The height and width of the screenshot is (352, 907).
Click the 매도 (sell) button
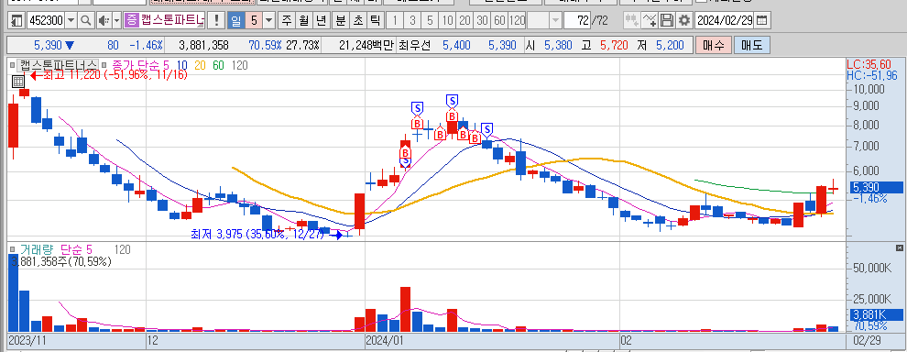tap(751, 45)
